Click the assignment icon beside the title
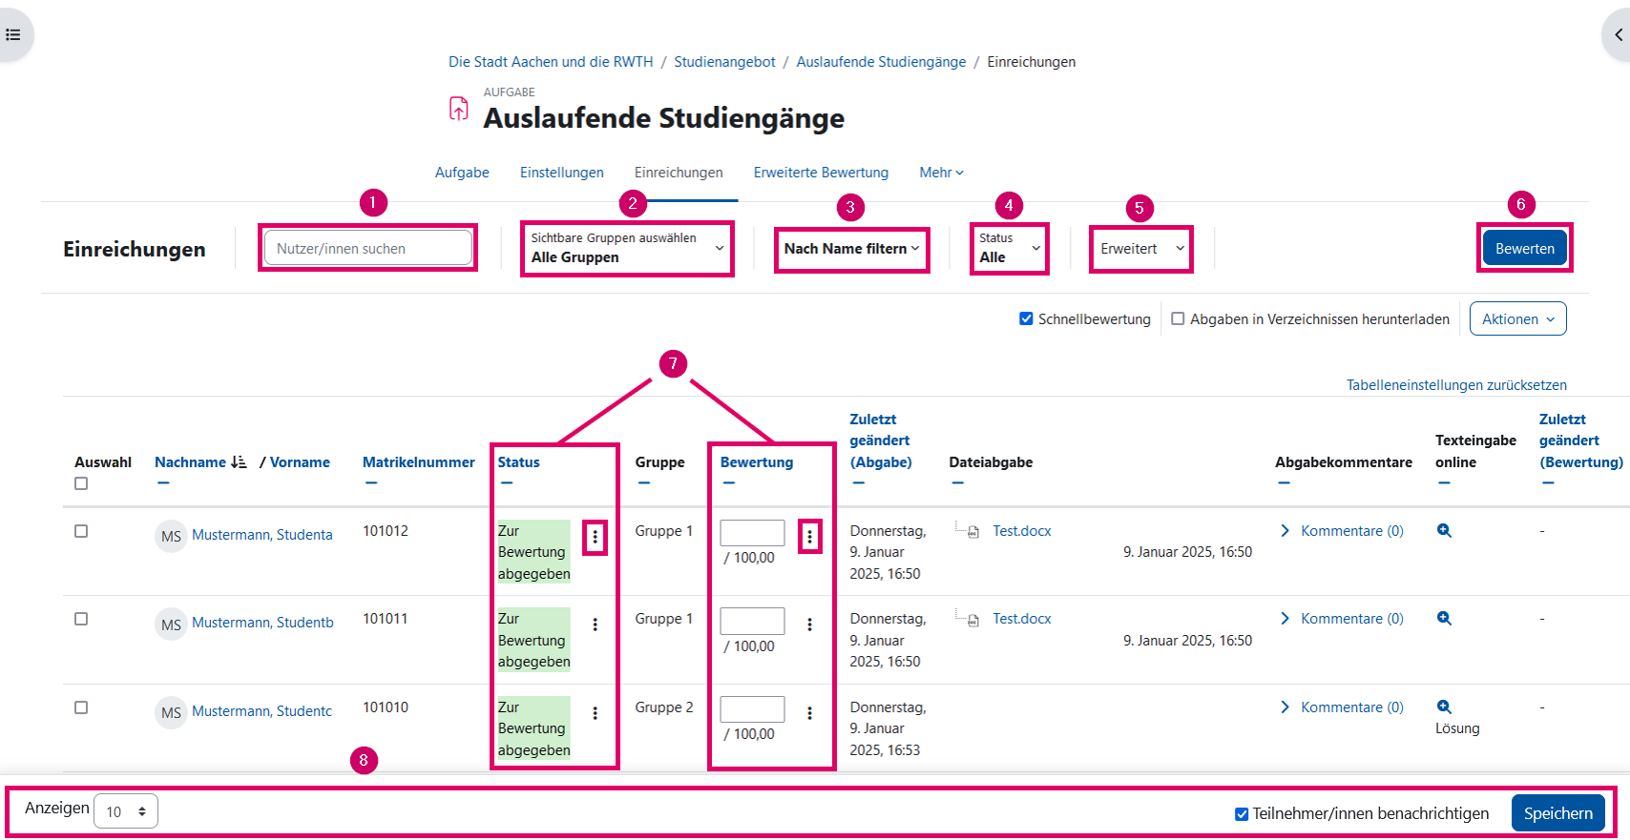This screenshot has width=1630, height=840. pyautogui.click(x=459, y=109)
